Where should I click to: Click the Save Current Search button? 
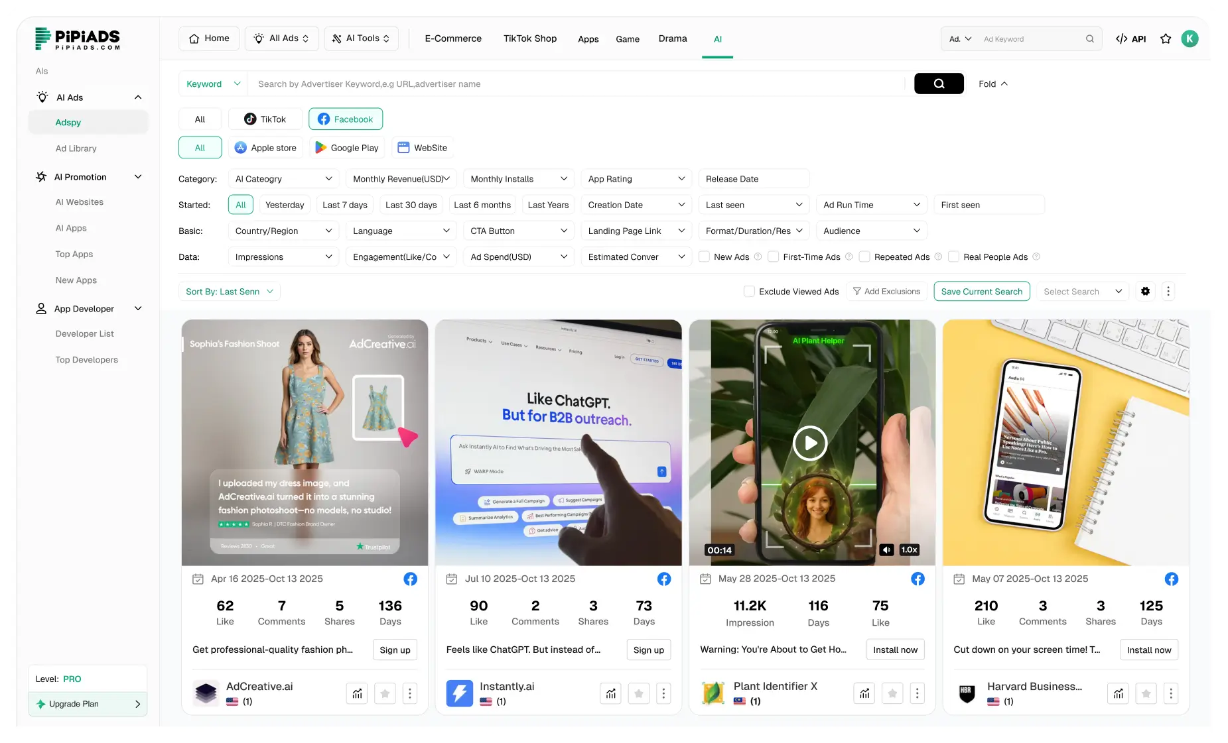pyautogui.click(x=981, y=292)
